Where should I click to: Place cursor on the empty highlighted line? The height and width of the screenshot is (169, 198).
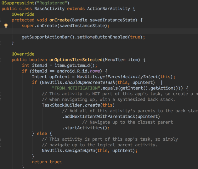pyautogui.click(x=99, y=31)
